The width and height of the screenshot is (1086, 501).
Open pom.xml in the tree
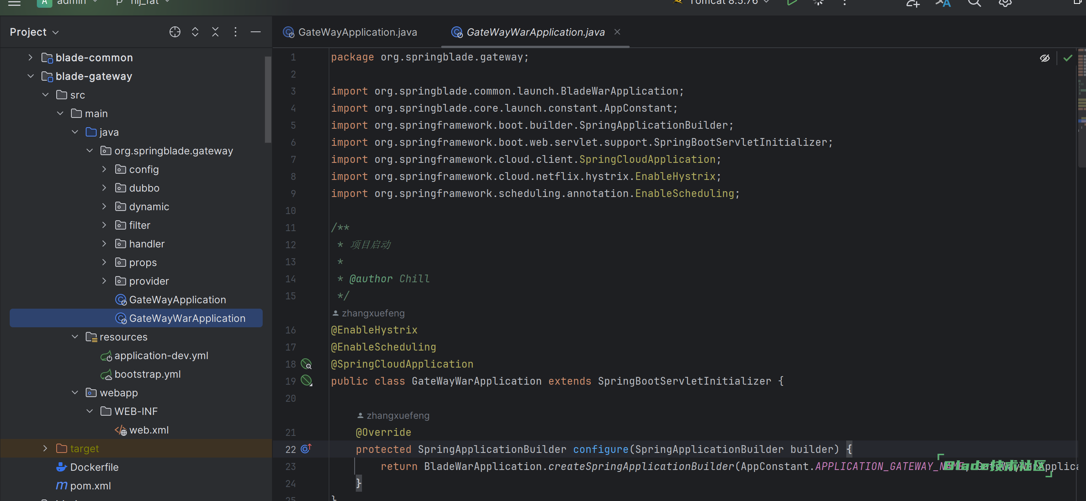tap(83, 486)
